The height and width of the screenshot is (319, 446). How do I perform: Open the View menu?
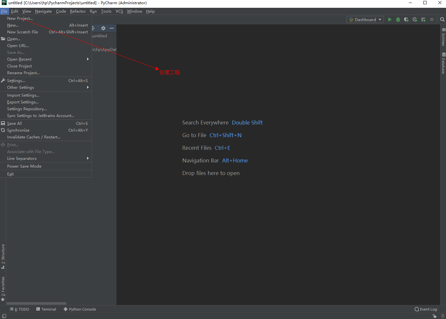click(x=27, y=11)
